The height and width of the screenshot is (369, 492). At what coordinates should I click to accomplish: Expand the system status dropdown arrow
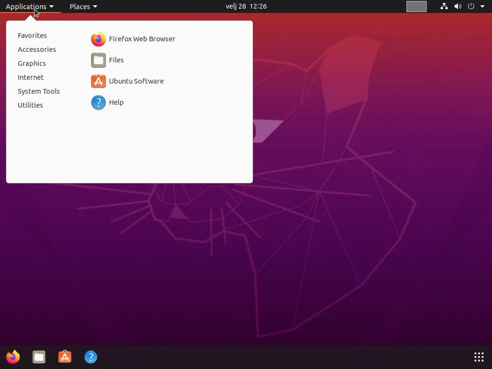click(482, 6)
